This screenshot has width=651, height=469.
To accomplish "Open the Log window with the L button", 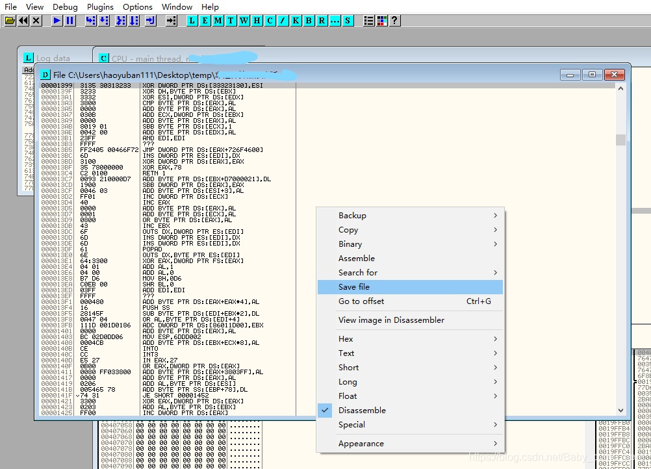I will 192,20.
